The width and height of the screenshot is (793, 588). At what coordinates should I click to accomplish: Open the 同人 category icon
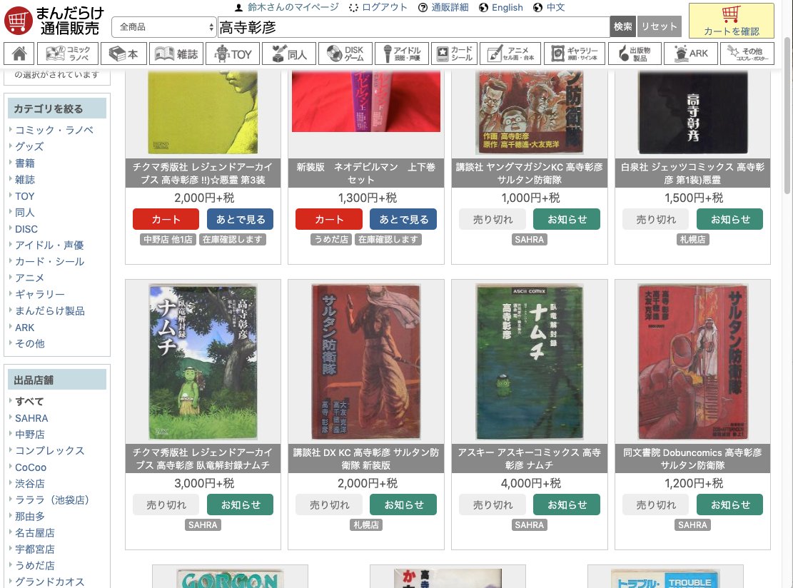pos(288,53)
